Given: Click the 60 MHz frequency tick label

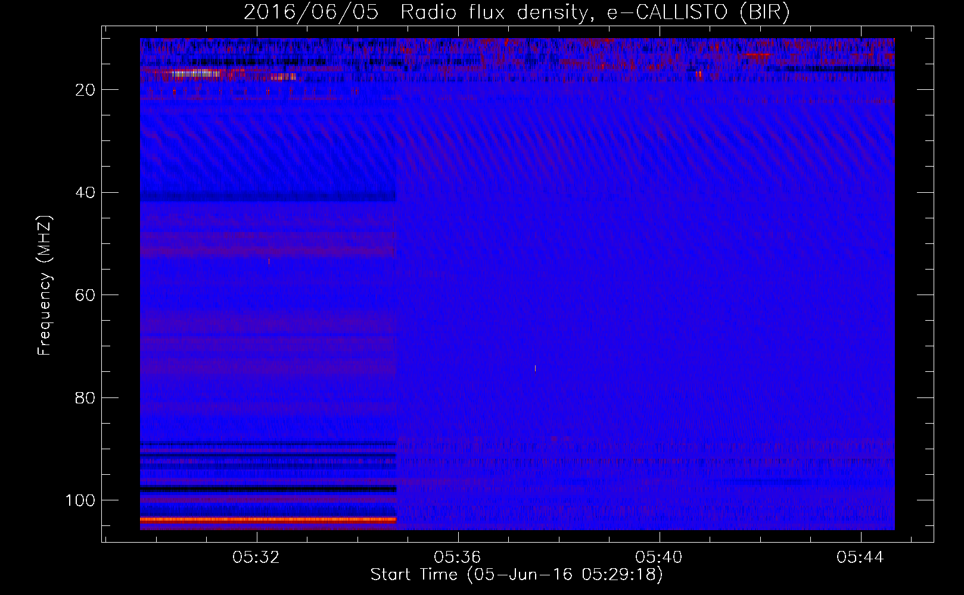Looking at the screenshot, I should pyautogui.click(x=85, y=296).
